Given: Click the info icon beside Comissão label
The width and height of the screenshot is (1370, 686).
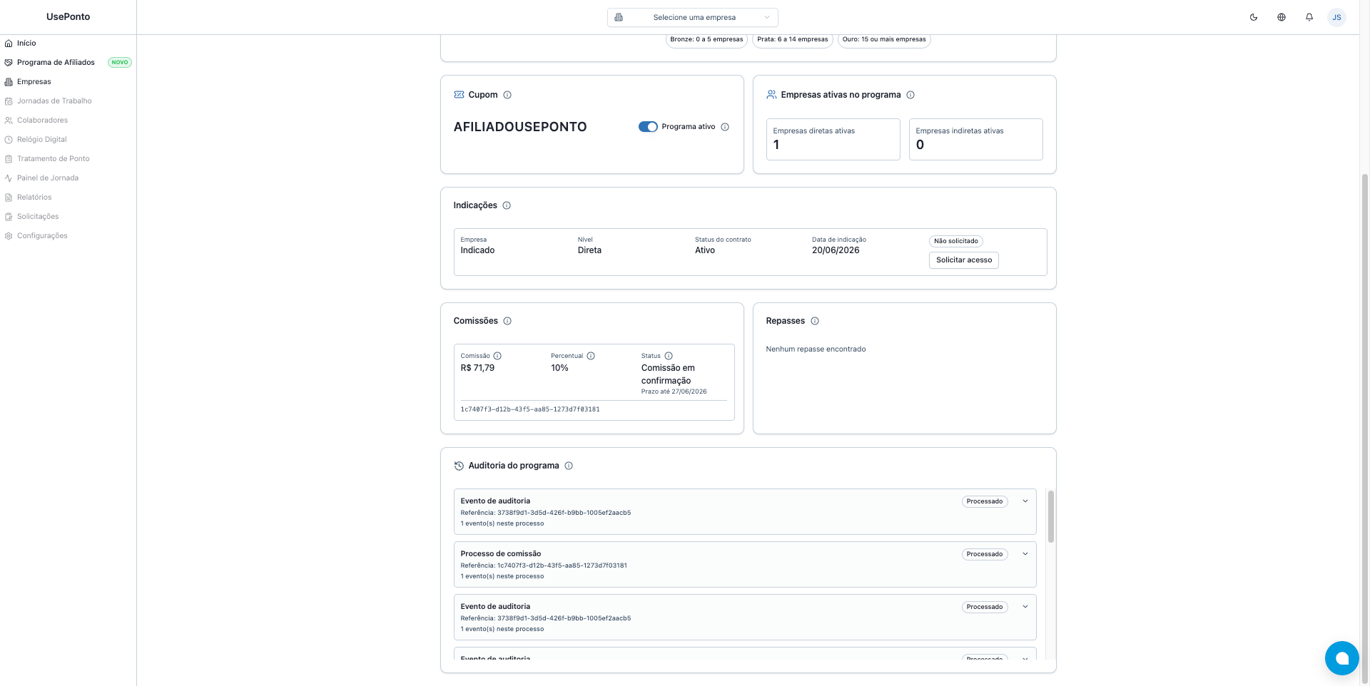Looking at the screenshot, I should pos(497,356).
